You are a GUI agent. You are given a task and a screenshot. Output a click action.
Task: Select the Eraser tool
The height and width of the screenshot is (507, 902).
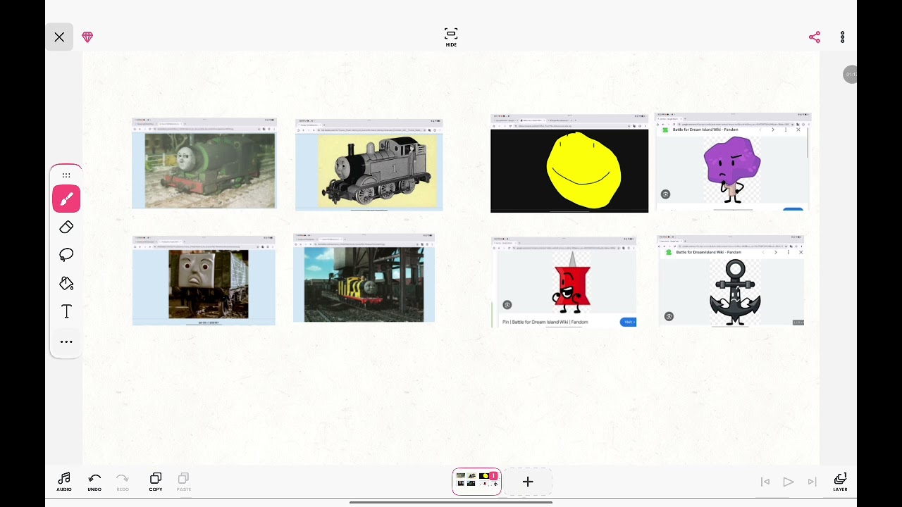point(66,227)
